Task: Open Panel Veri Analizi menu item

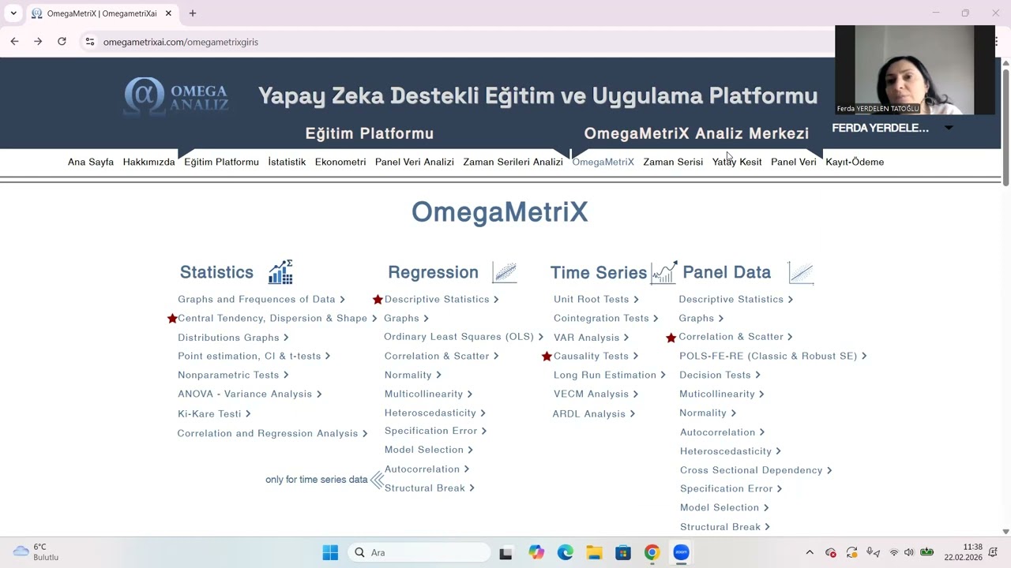Action: 415,162
